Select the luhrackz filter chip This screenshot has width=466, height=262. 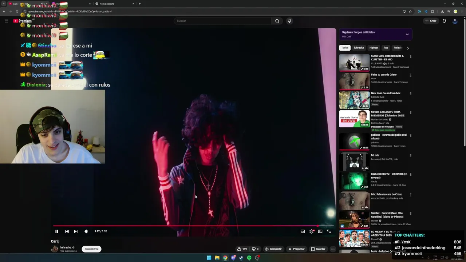[359, 48]
